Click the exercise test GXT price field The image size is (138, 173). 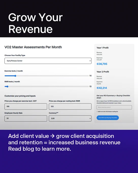[x=26, y=106]
